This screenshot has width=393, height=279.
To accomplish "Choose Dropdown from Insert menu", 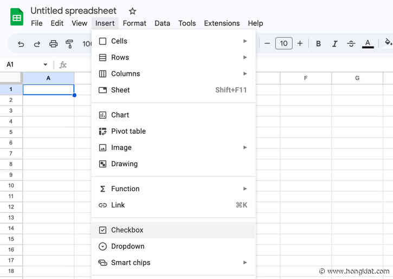I will click(x=173, y=246).
